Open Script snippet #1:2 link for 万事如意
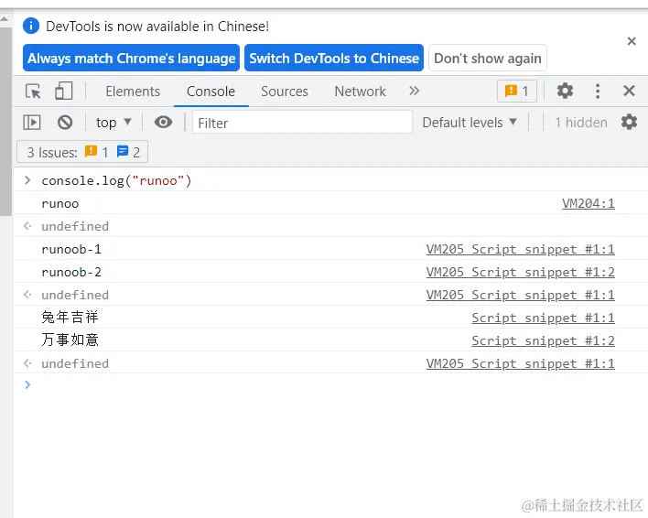This screenshot has height=518, width=648. pos(543,340)
